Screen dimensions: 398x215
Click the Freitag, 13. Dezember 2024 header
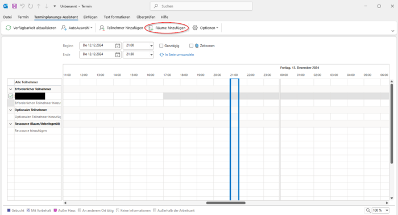pyautogui.click(x=300, y=68)
